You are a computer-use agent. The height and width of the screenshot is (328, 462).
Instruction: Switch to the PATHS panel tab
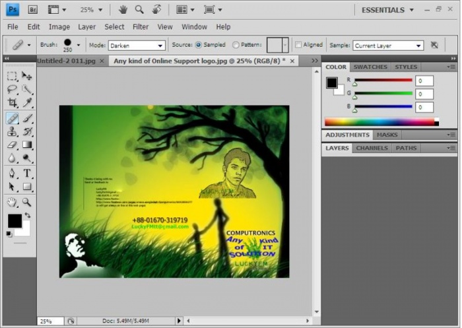[x=406, y=148]
